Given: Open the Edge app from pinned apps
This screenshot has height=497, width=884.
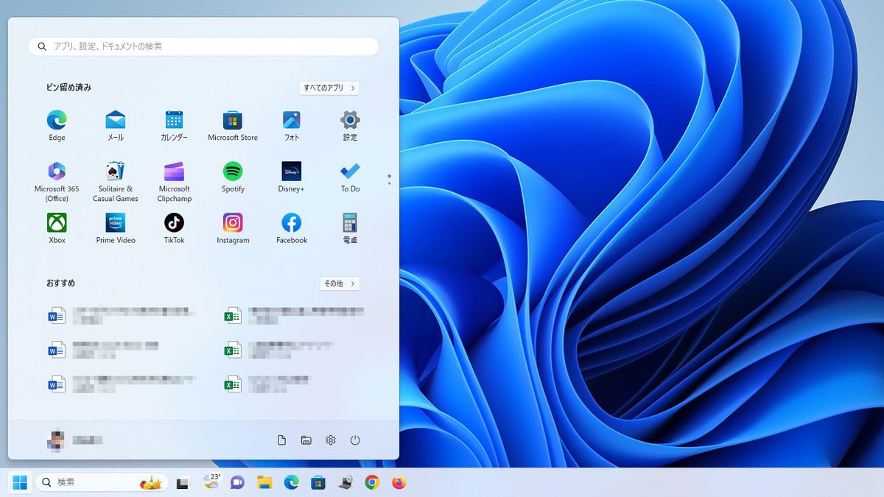Looking at the screenshot, I should (57, 125).
